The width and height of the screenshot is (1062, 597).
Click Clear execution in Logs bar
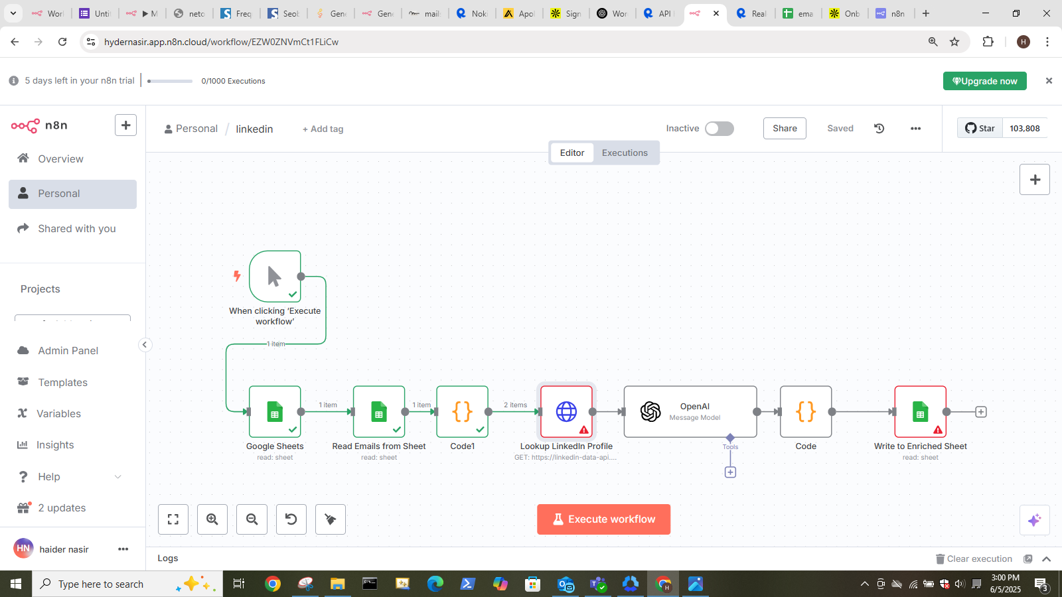(x=974, y=559)
